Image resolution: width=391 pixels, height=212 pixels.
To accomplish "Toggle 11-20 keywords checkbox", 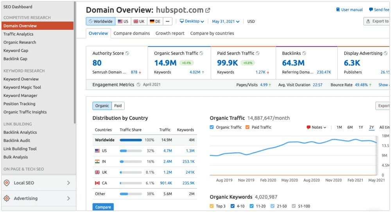I will pos(251,206).
